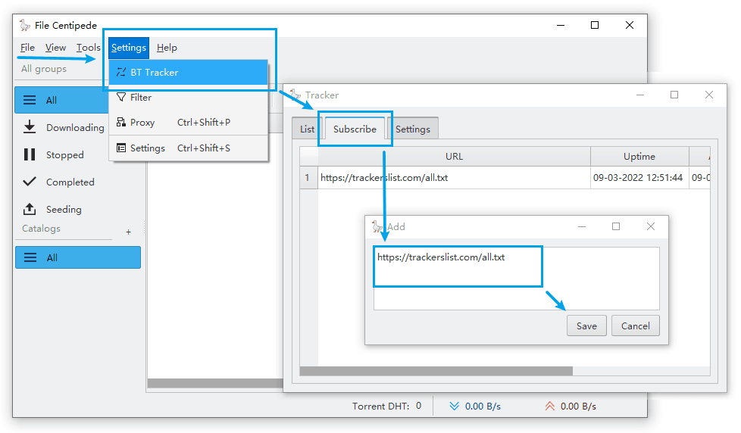Click the download speed arrow icon
This screenshot has height=433, width=741.
point(454,407)
